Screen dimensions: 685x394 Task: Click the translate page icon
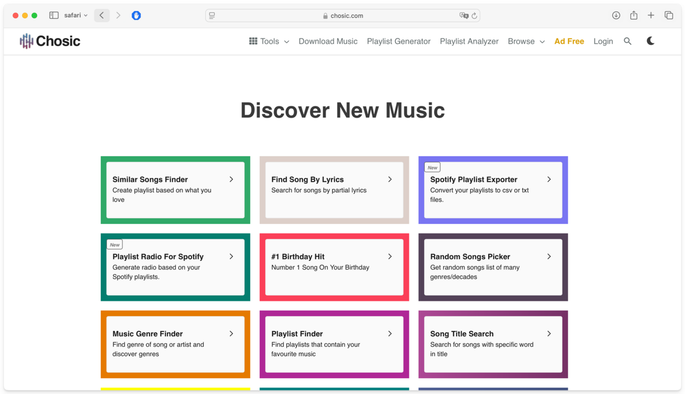[x=464, y=16]
